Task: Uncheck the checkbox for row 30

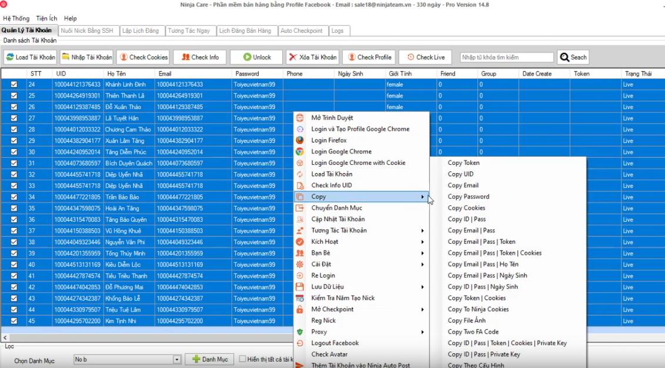Action: 14,152
